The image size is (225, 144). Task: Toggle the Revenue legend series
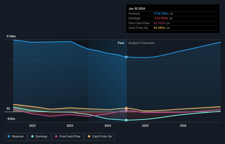tap(16, 137)
